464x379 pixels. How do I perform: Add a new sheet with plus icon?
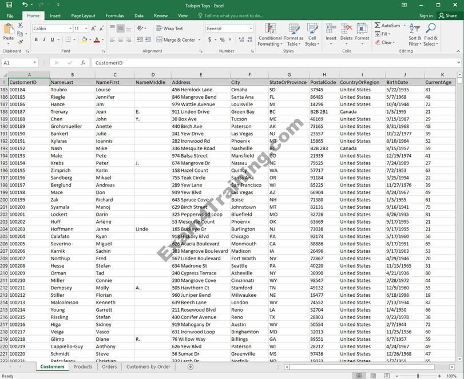(x=191, y=366)
